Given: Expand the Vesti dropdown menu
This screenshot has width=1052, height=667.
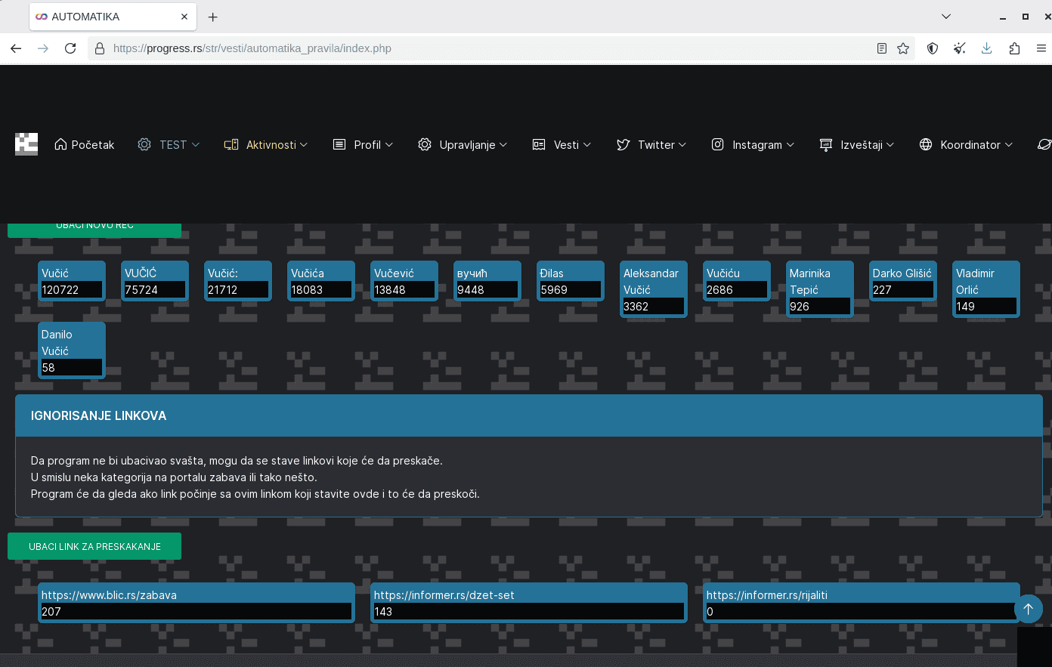Looking at the screenshot, I should click(562, 144).
